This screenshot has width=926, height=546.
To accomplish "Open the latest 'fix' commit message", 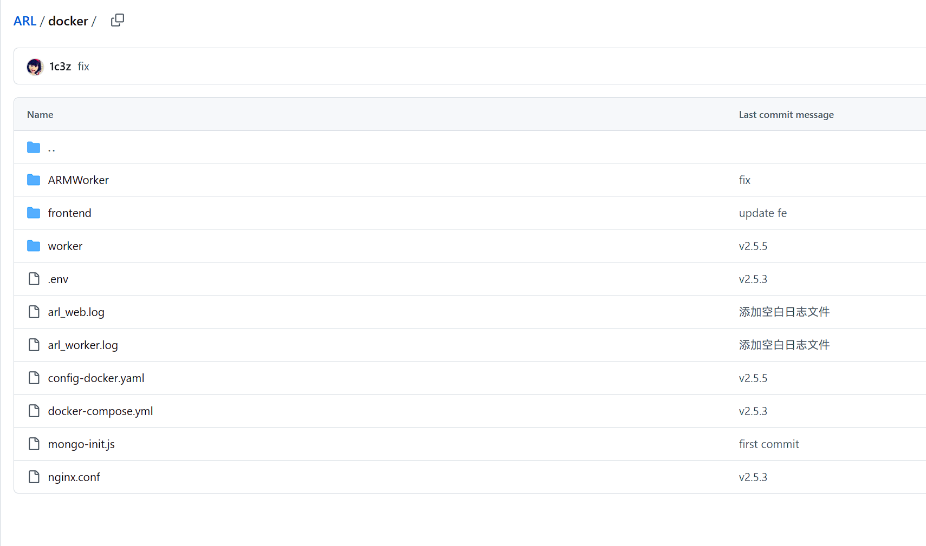I will coord(83,67).
